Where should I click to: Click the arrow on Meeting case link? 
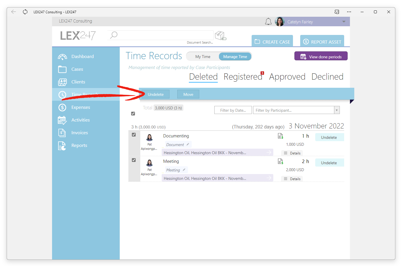tap(269, 178)
